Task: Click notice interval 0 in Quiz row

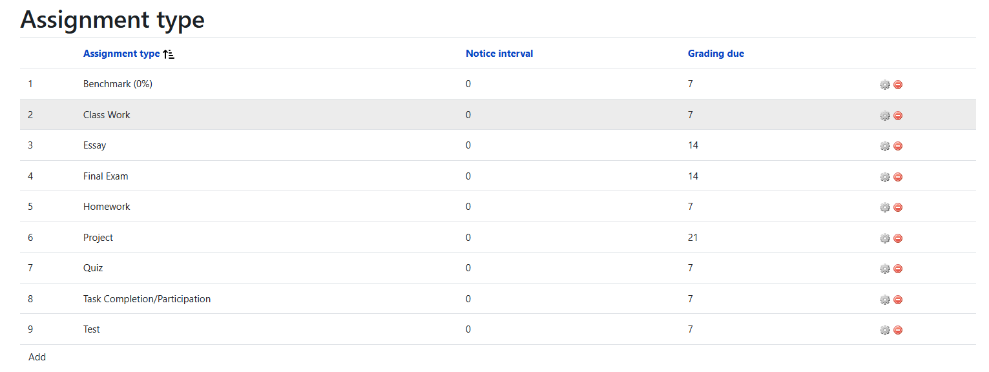Action: (x=468, y=268)
